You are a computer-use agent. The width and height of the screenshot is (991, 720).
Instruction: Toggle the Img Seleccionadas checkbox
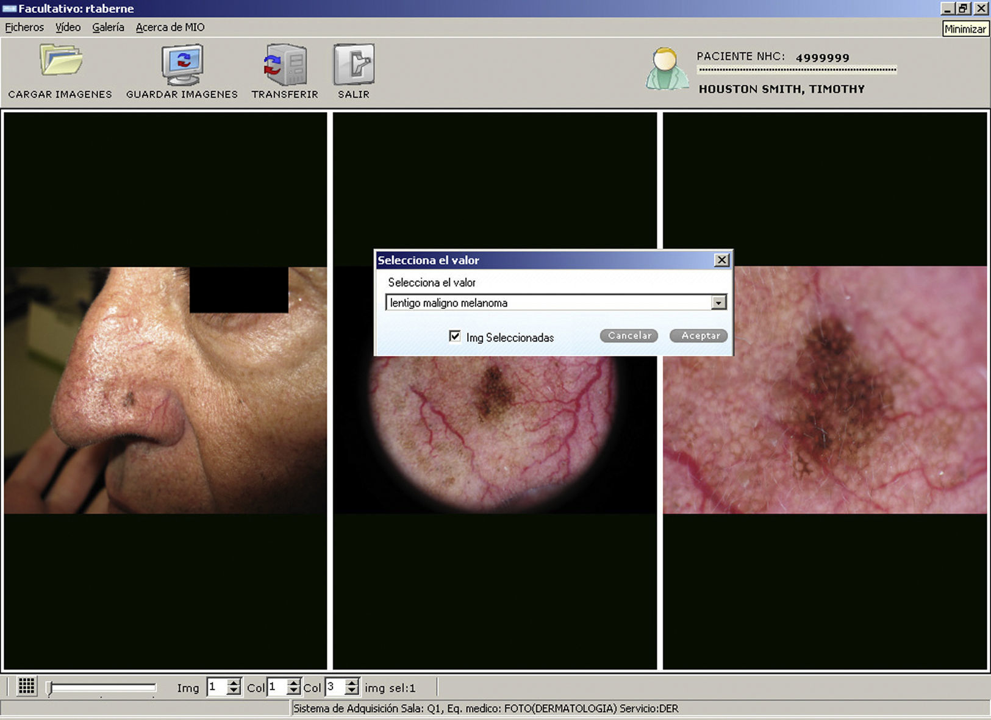(x=455, y=337)
